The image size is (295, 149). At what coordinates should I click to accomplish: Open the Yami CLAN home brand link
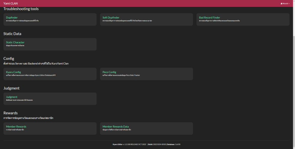11,4
